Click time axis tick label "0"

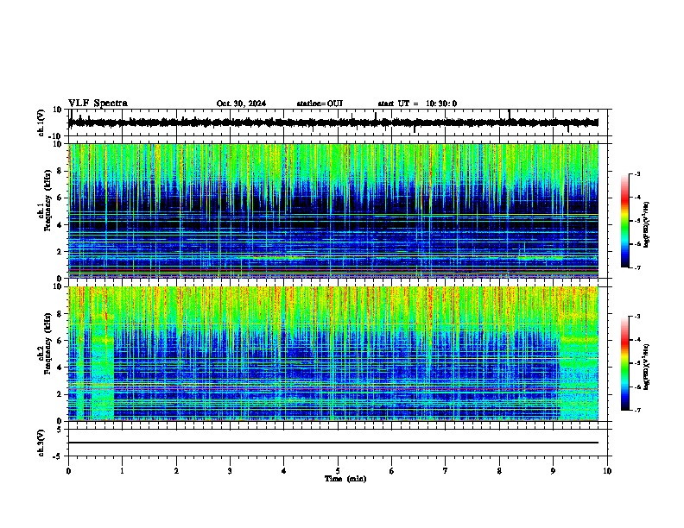tap(68, 471)
